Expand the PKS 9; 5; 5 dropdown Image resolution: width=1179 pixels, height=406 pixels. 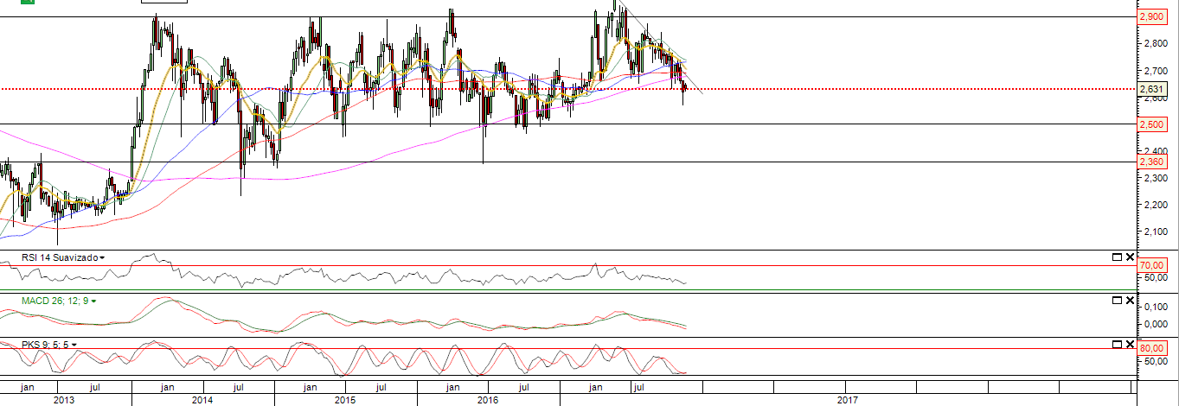(74, 345)
